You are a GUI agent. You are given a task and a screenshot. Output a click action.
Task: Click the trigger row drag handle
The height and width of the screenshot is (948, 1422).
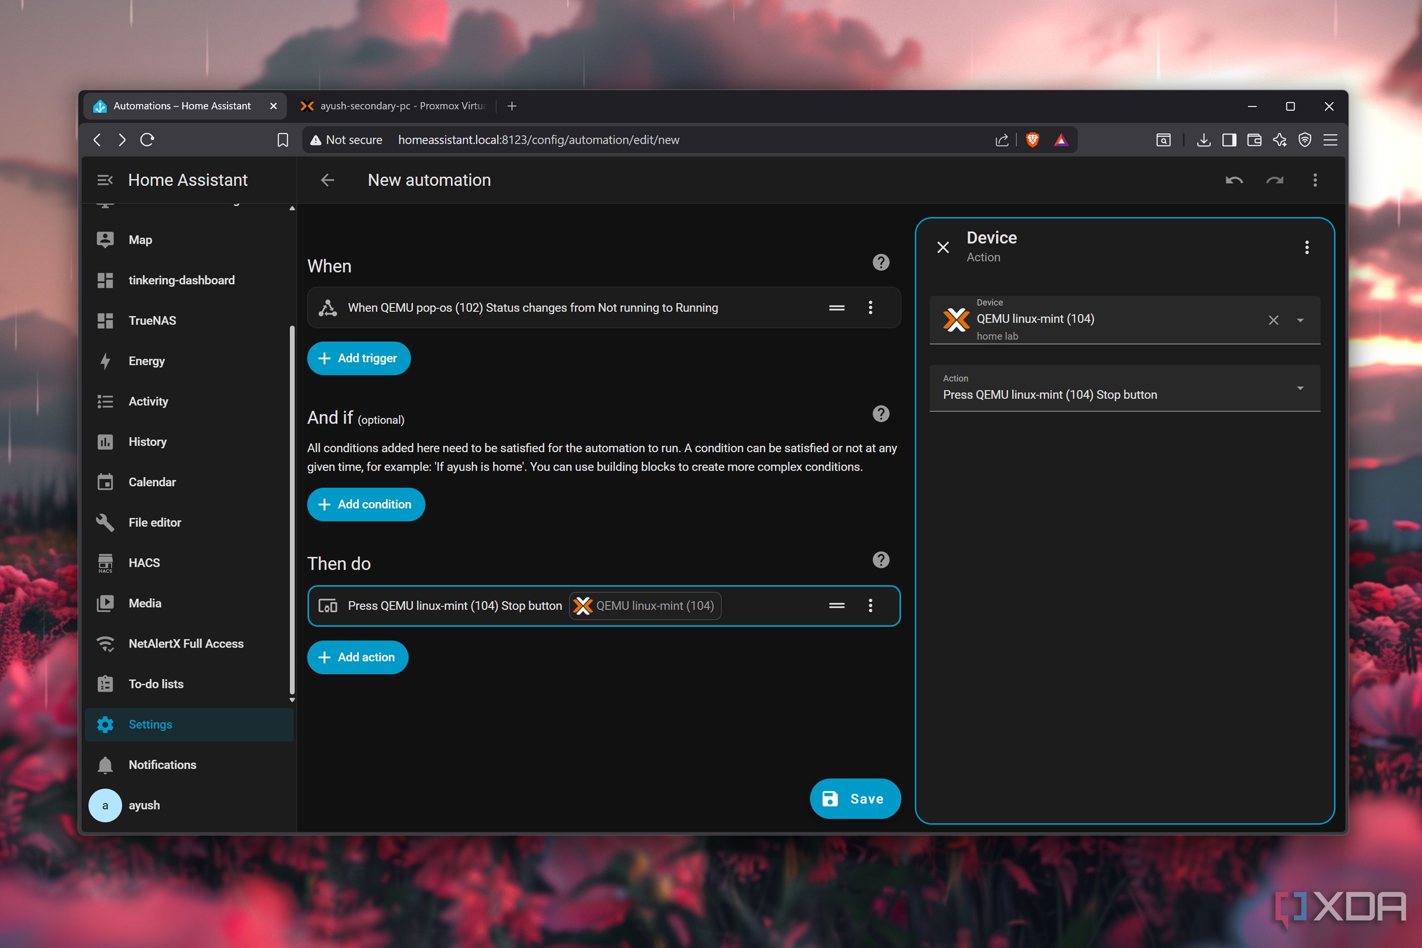837,308
